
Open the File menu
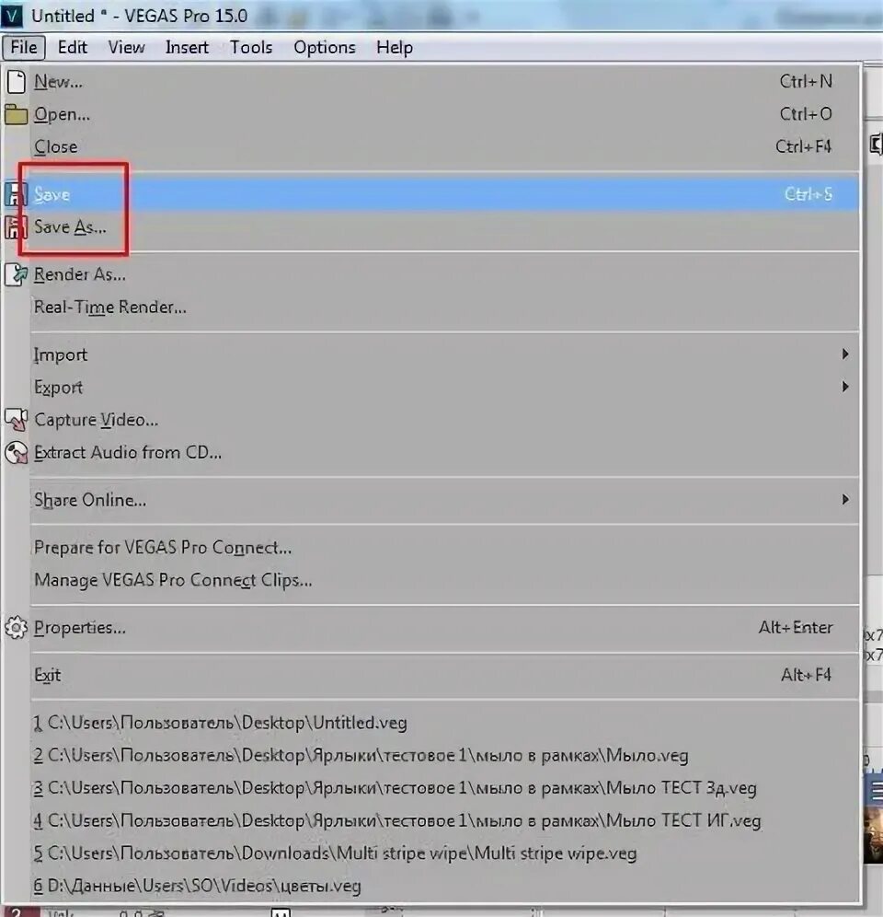coord(23,47)
